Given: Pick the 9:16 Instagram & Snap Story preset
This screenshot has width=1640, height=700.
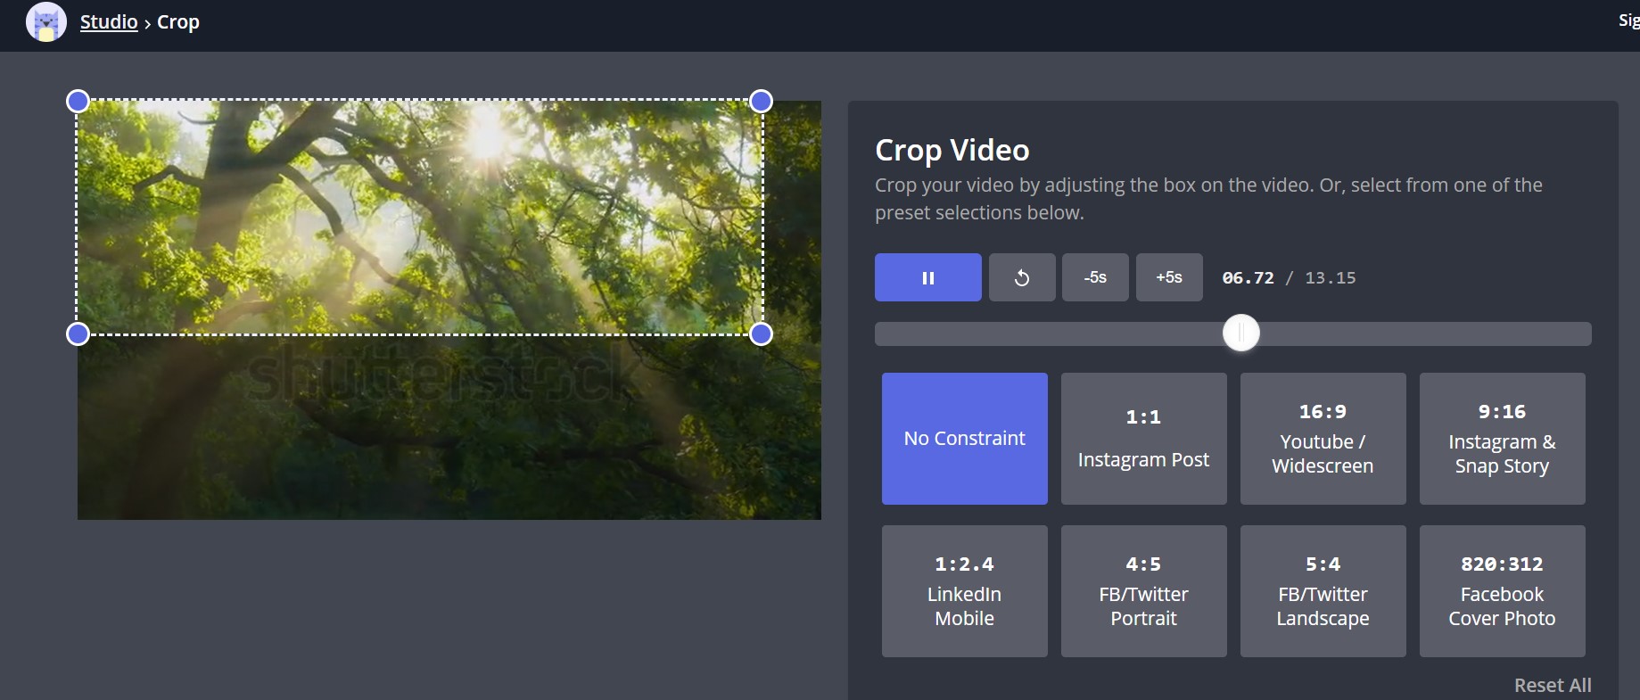Looking at the screenshot, I should tap(1502, 439).
